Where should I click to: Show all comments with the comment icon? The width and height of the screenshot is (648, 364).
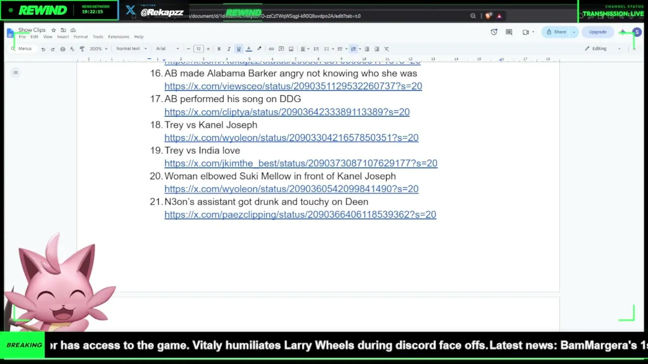509,32
